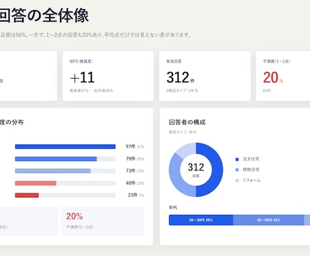Click the 有効回答 312件 card

(205, 76)
